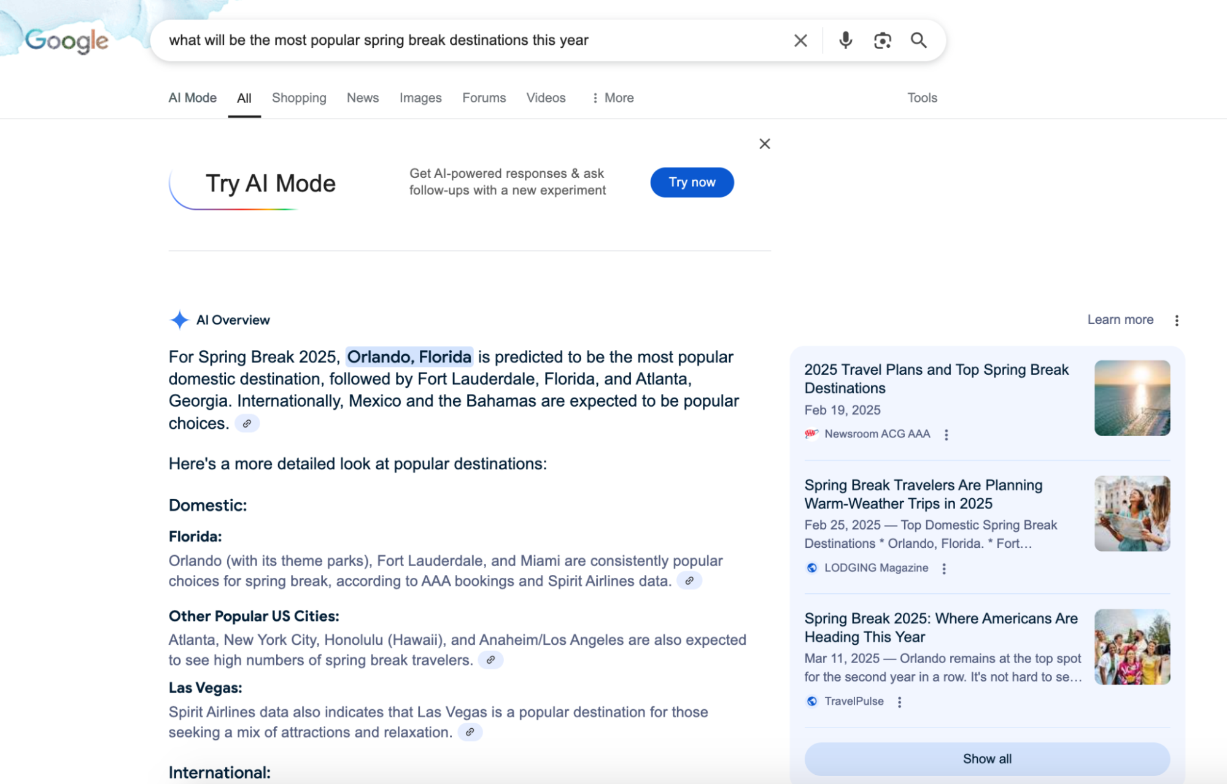This screenshot has width=1227, height=784.
Task: Click the LODGING Magazine globe favicon
Action: click(811, 567)
